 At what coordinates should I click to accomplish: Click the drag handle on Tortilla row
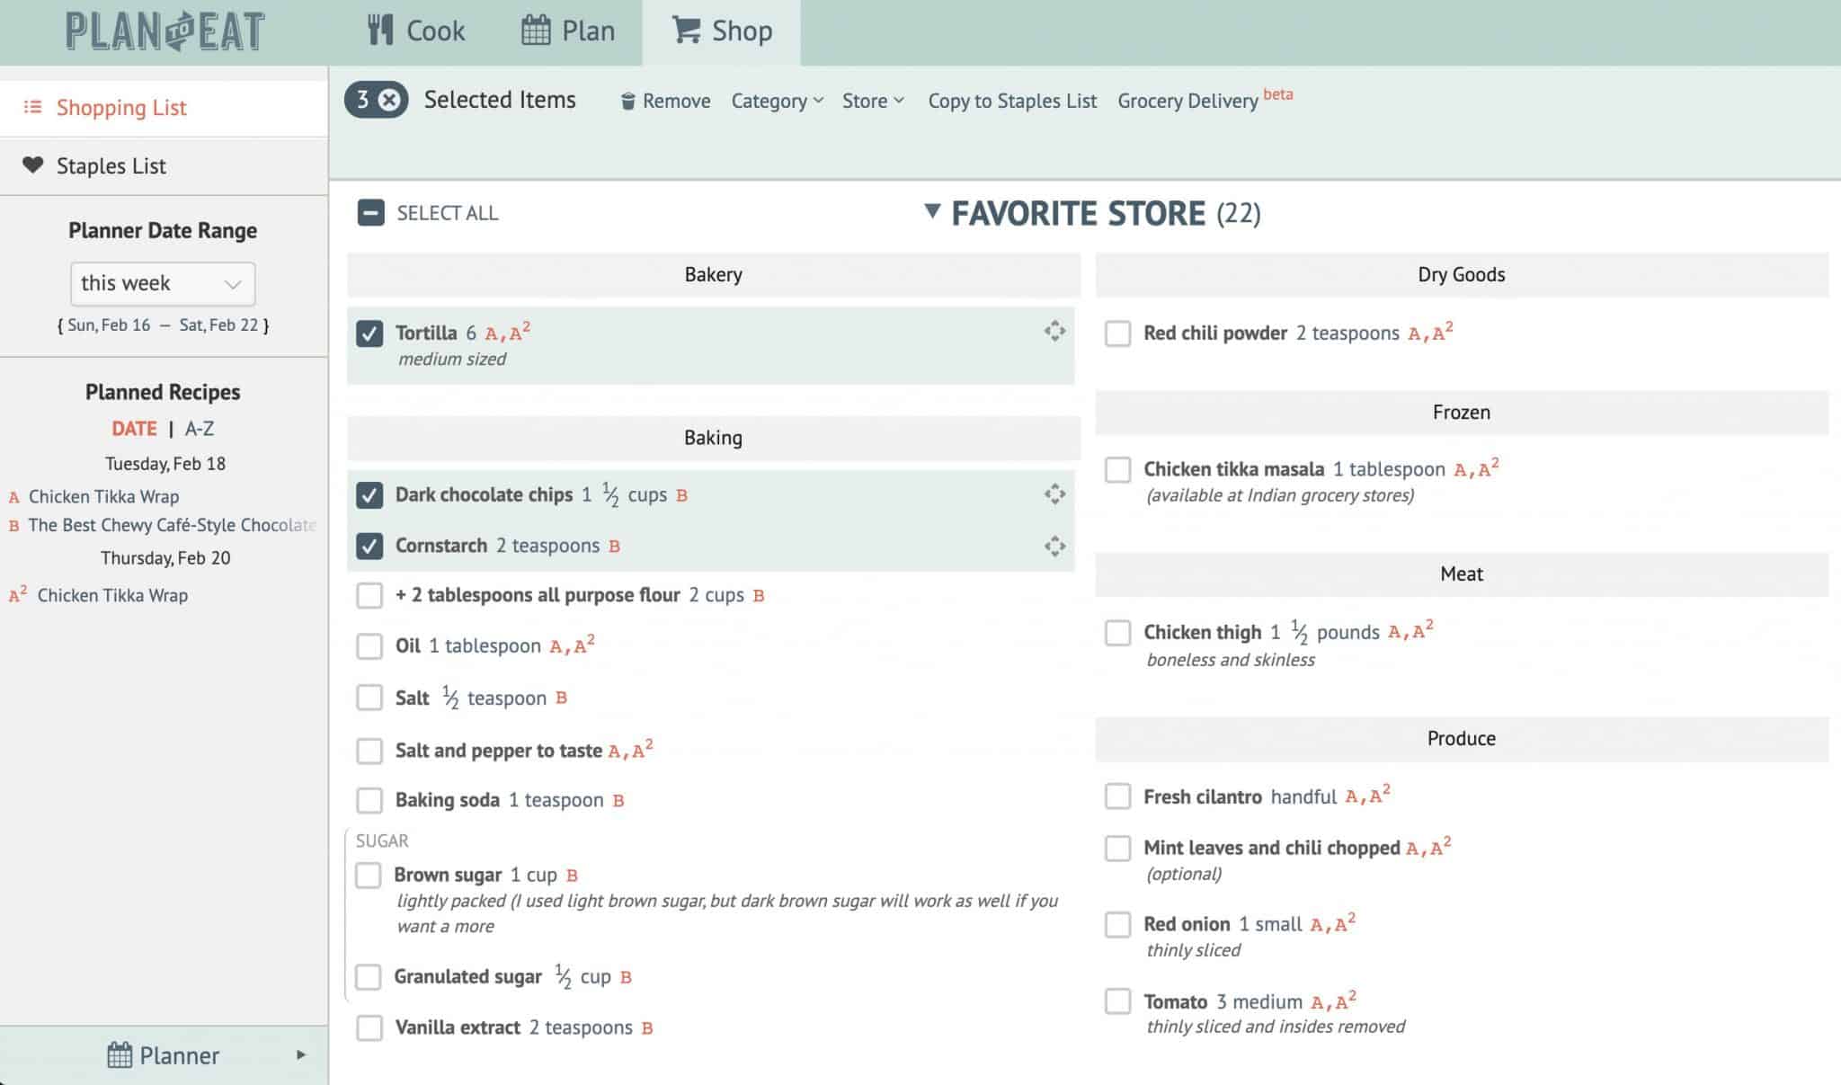tap(1054, 331)
